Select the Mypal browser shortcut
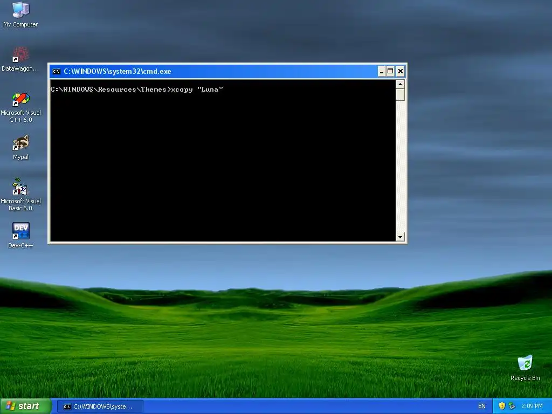The width and height of the screenshot is (552, 414). click(x=20, y=148)
